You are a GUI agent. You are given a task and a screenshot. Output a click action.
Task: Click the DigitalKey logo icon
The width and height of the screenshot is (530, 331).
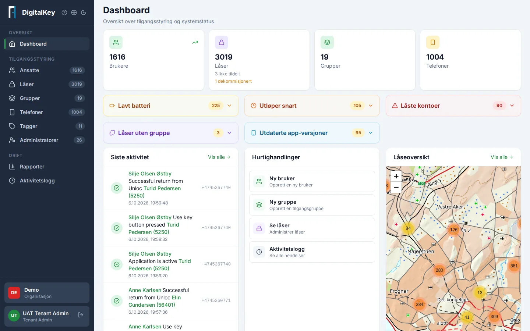point(12,12)
